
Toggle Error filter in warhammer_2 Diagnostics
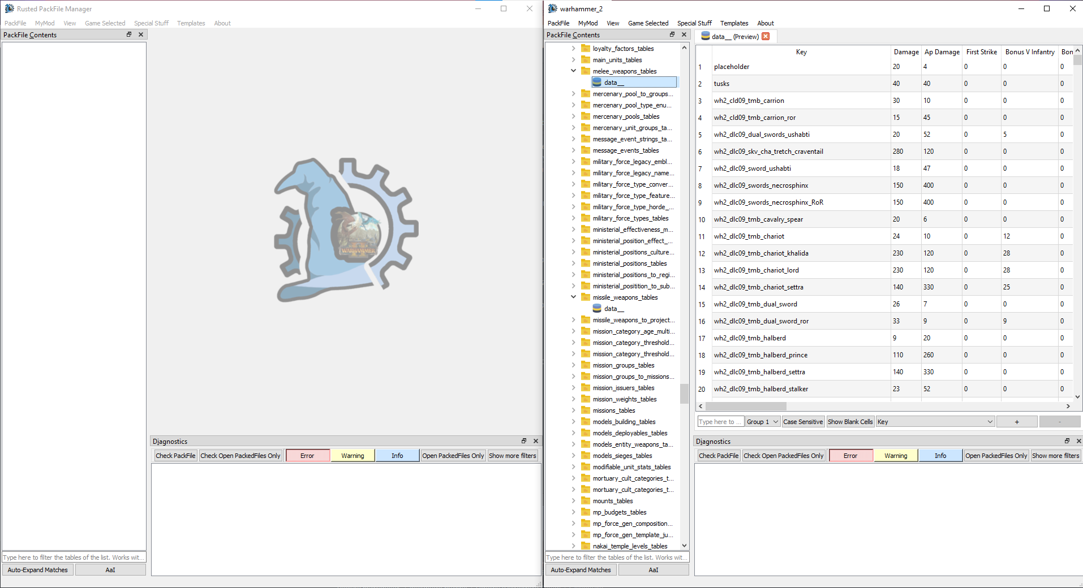[850, 456]
